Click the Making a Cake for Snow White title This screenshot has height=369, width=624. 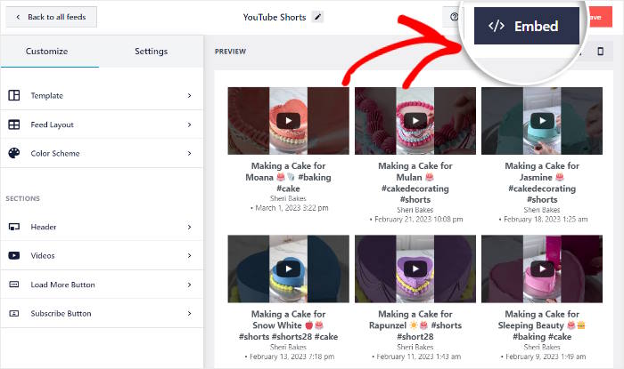[x=288, y=325]
